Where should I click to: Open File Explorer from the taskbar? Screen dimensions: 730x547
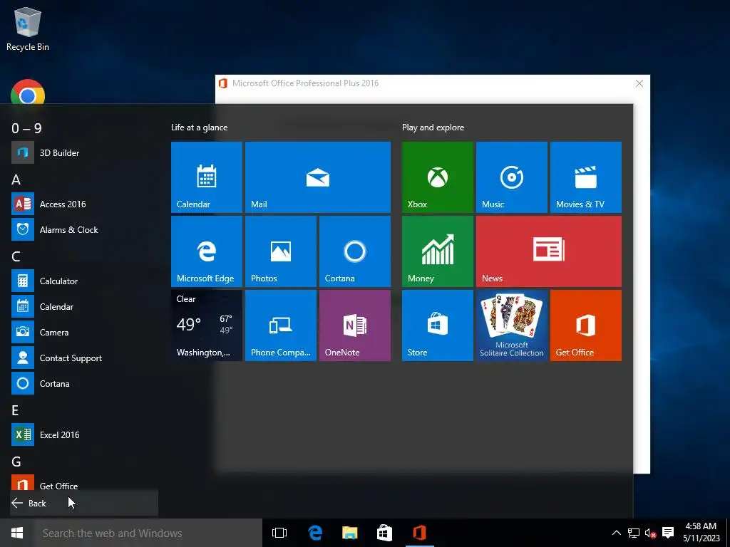(x=349, y=533)
